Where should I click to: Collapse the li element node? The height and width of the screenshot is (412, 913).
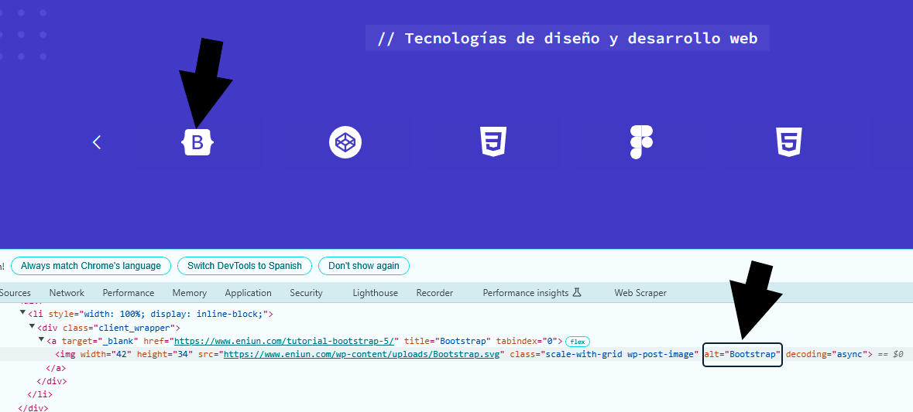tap(22, 314)
